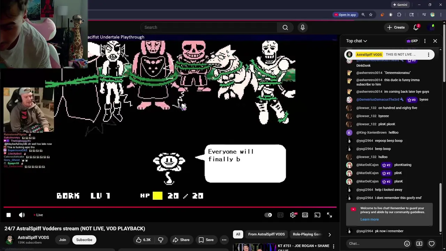
Task: Click @yagi2964's 'help i looked away' message
Action: click(x=389, y=190)
